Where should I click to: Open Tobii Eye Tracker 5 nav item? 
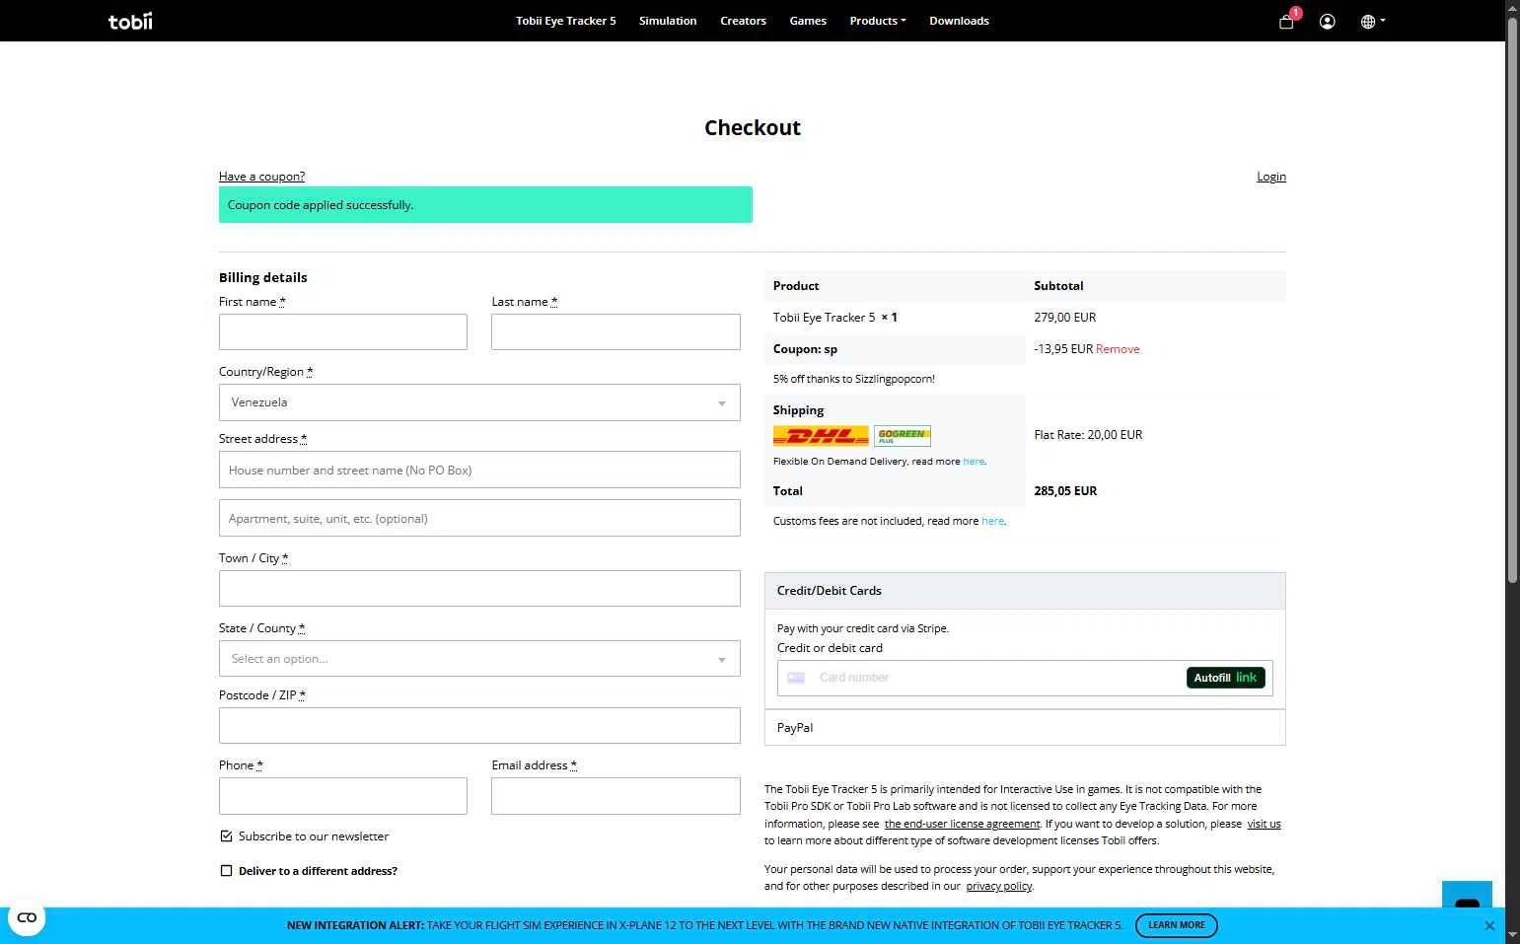click(566, 21)
